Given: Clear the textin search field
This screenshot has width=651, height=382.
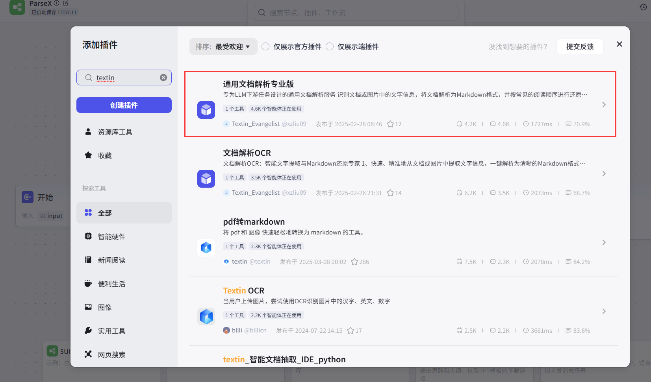Looking at the screenshot, I should coord(163,78).
